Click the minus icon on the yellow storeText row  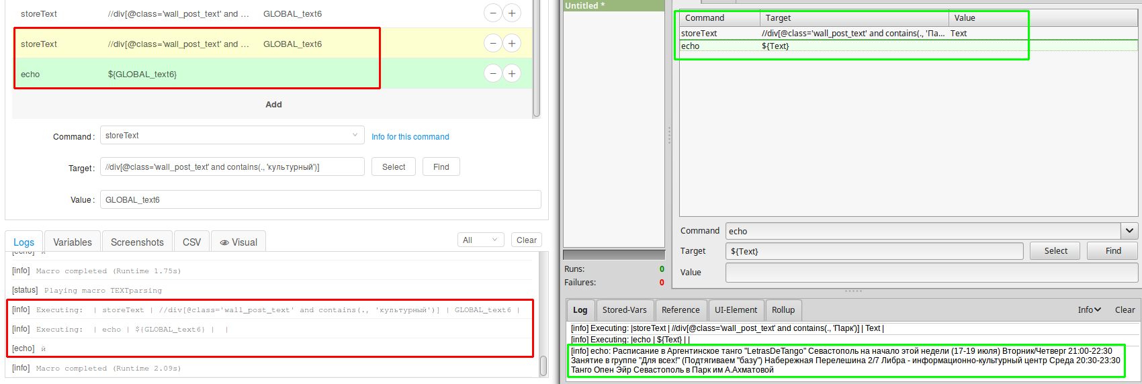click(493, 44)
